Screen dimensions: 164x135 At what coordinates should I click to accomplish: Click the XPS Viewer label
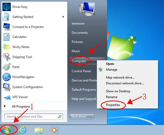(x=20, y=97)
